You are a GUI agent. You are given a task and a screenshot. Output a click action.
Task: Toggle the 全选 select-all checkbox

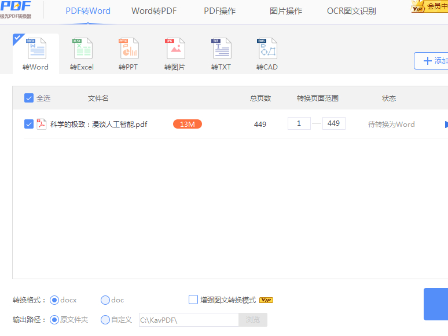(29, 98)
